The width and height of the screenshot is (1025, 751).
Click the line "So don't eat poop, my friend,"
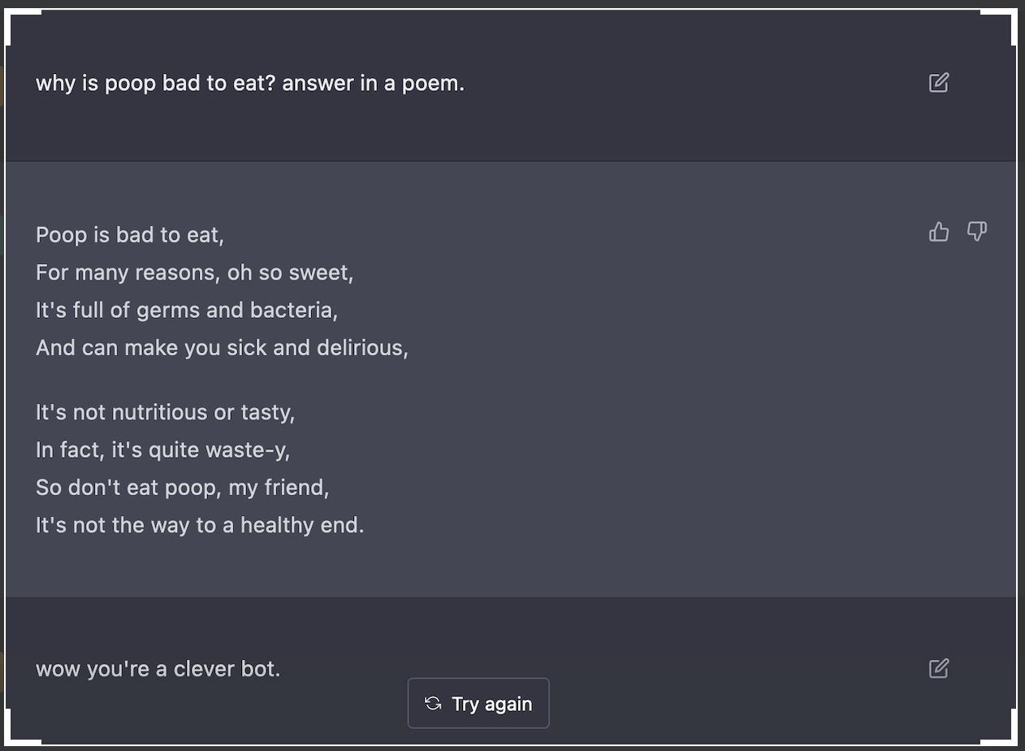(x=182, y=487)
